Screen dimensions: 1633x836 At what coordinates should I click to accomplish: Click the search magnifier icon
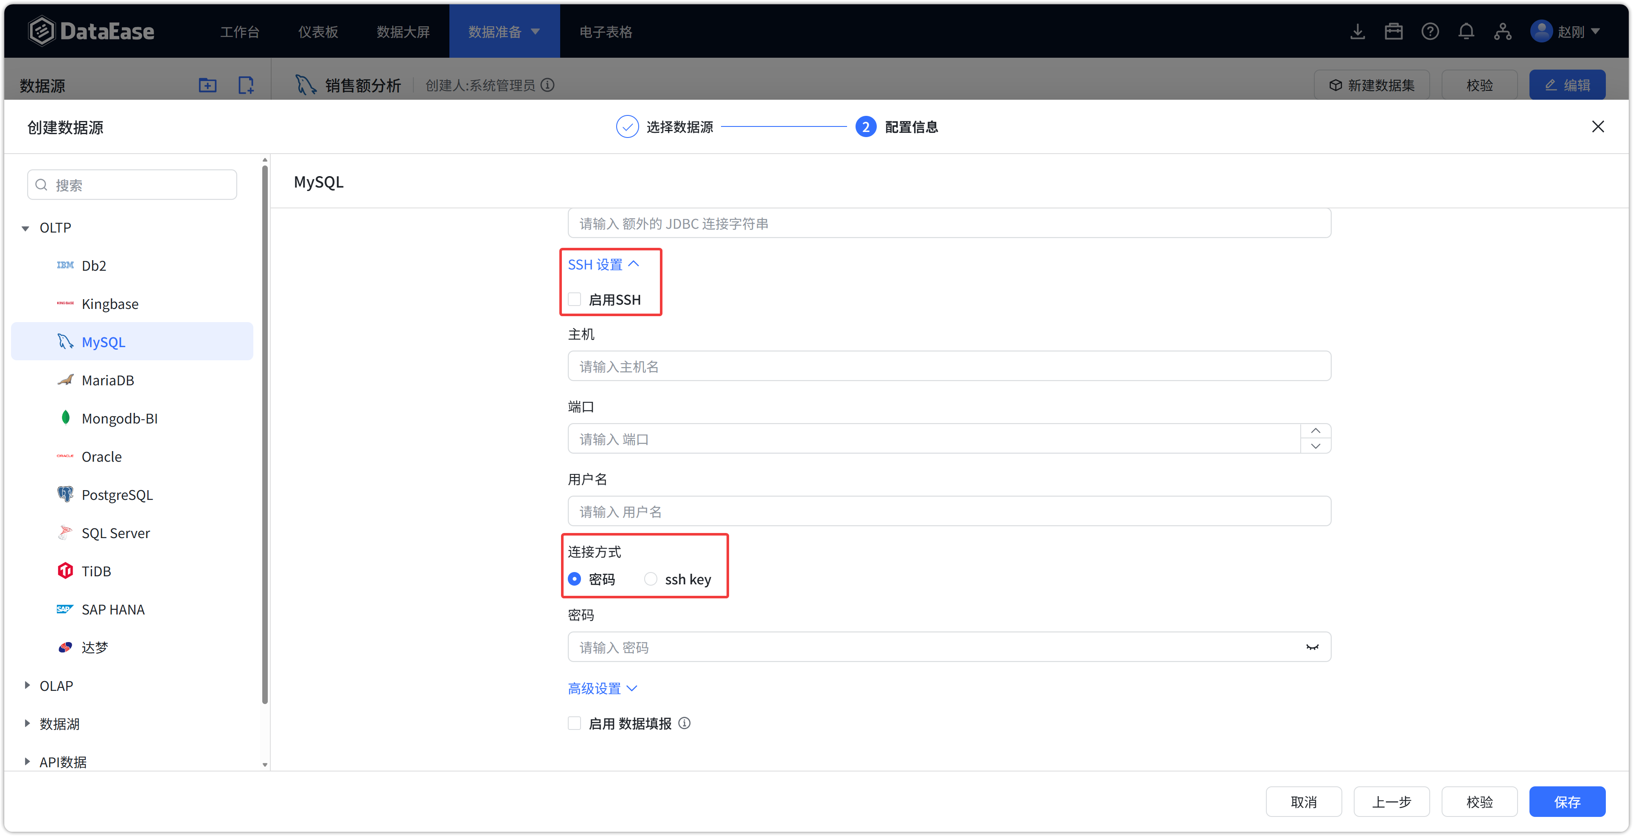(x=42, y=185)
